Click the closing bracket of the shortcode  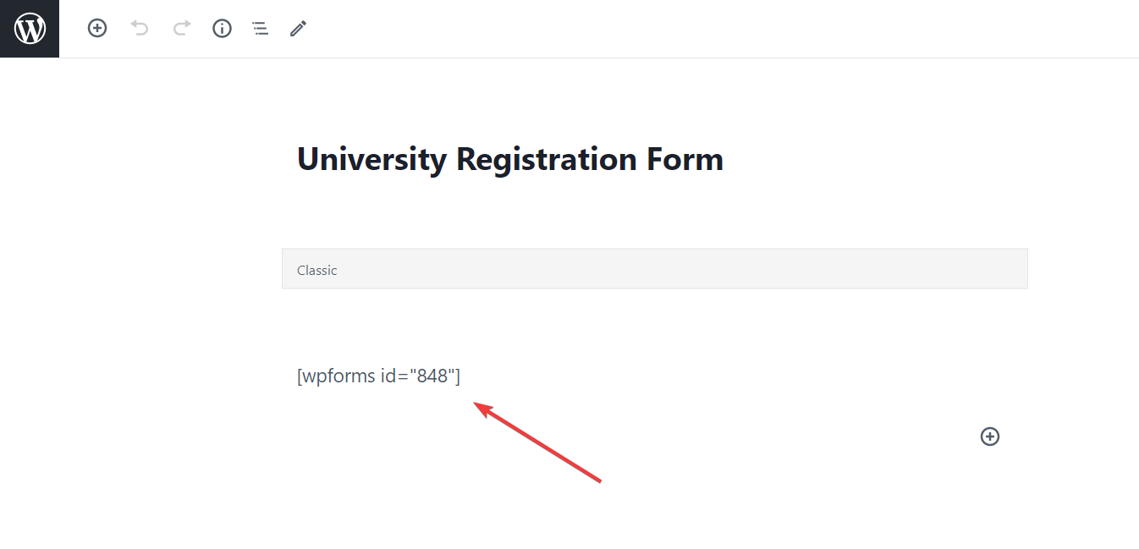pos(457,376)
